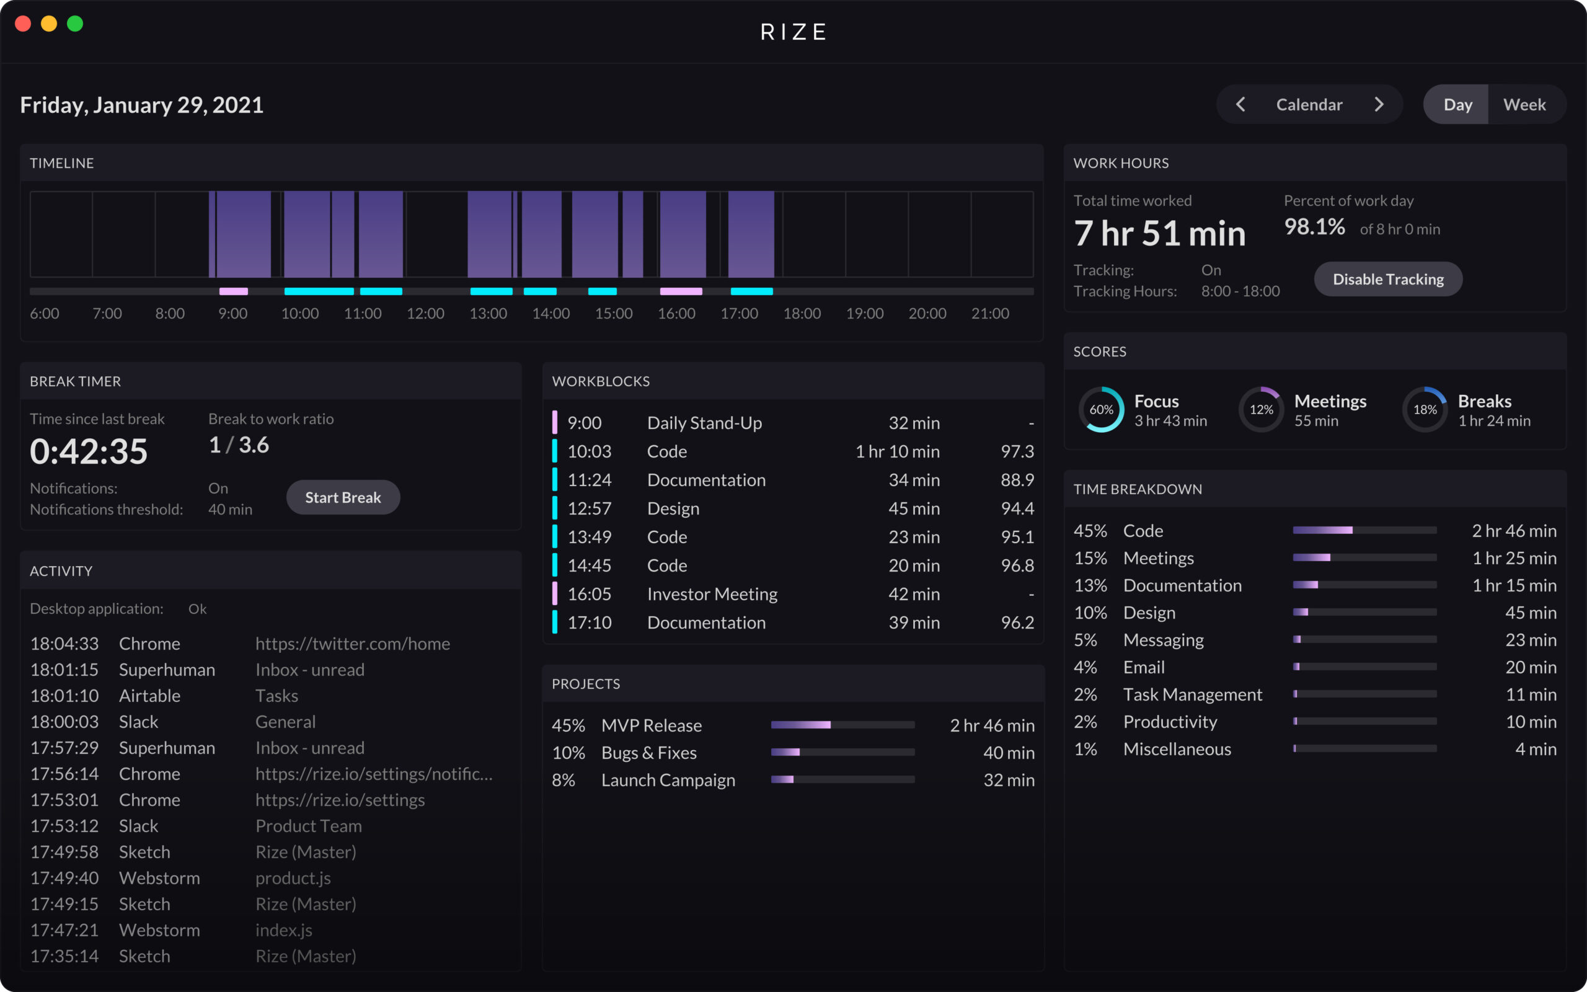Viewport: 1587px width, 992px height.
Task: Click the next day chevron arrow
Action: (x=1380, y=104)
